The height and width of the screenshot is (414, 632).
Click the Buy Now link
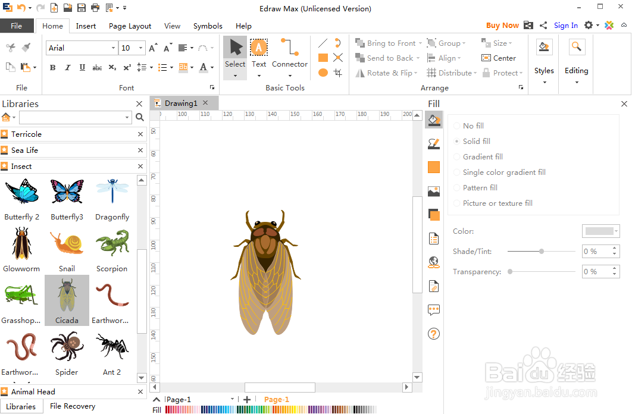coord(502,26)
